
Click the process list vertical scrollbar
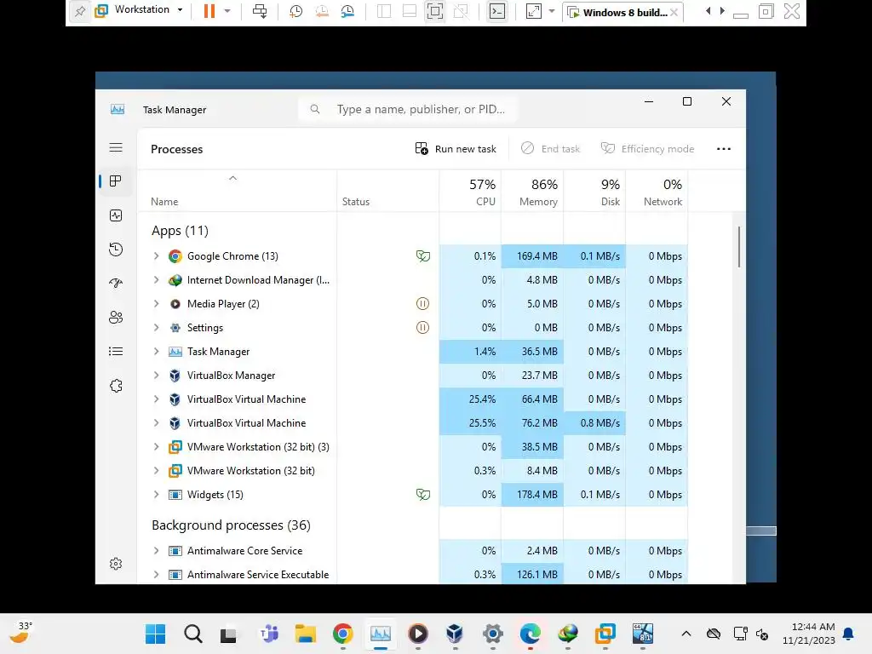(x=739, y=247)
